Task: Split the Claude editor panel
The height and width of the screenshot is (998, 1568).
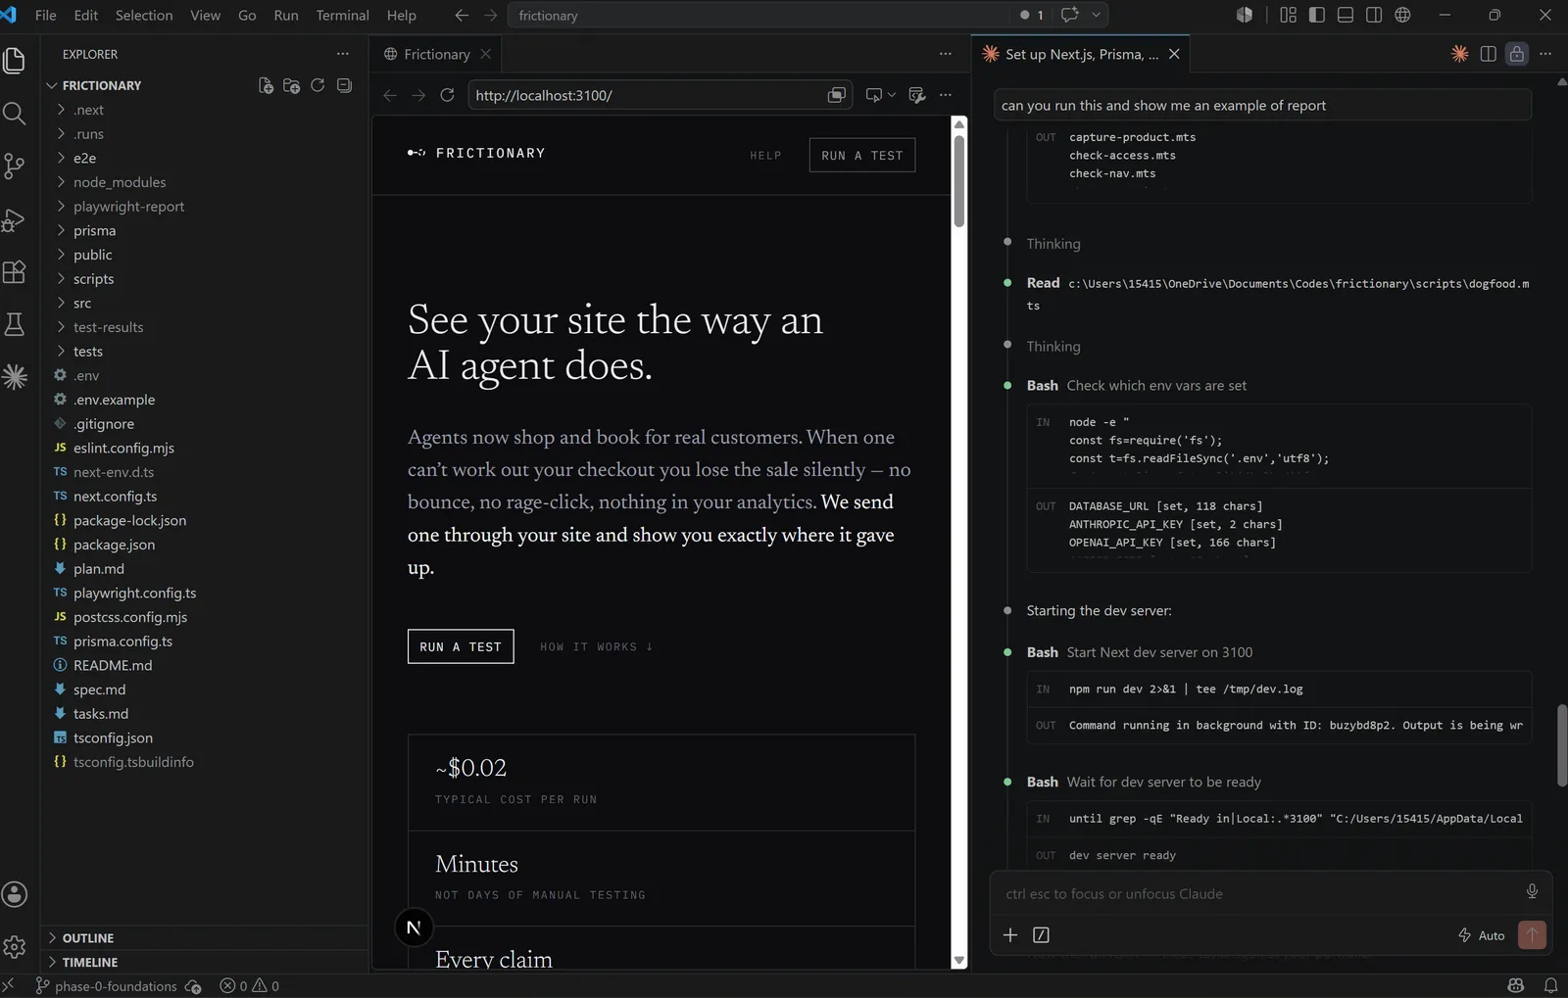Action: (1488, 54)
